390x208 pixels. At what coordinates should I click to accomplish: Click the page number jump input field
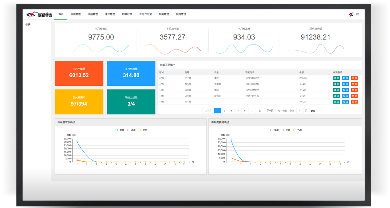click(300, 111)
